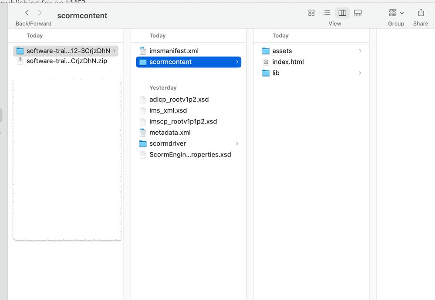Switch to list view

tap(327, 13)
